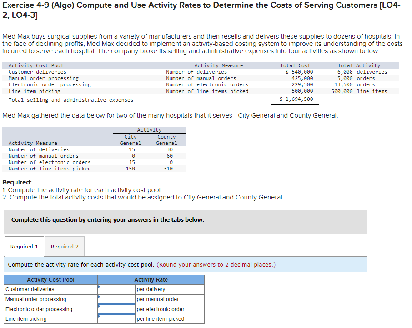Image resolution: width=412 pixels, height=328 pixels.
Task: Click the Activity Rate column header
Action: click(x=151, y=279)
